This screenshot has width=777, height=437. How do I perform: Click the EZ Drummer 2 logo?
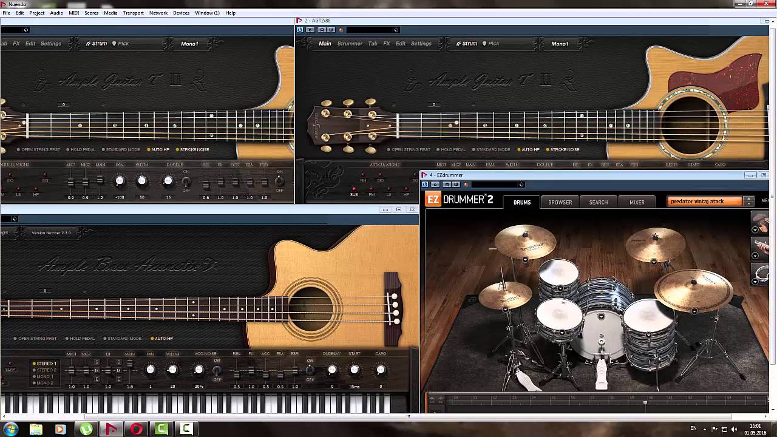pos(460,200)
